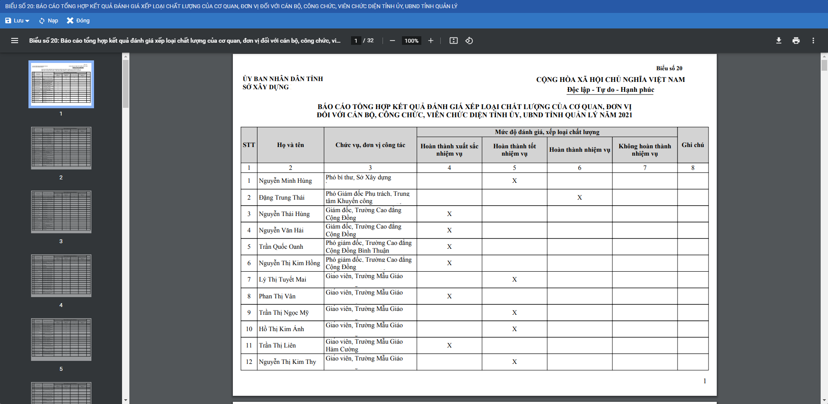
Task: Click the document scrollbar down arrow
Action: (x=824, y=400)
